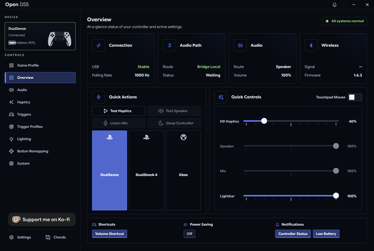Click the Audio Route Speaker value
This screenshot has width=374, height=251.
pos(283,67)
